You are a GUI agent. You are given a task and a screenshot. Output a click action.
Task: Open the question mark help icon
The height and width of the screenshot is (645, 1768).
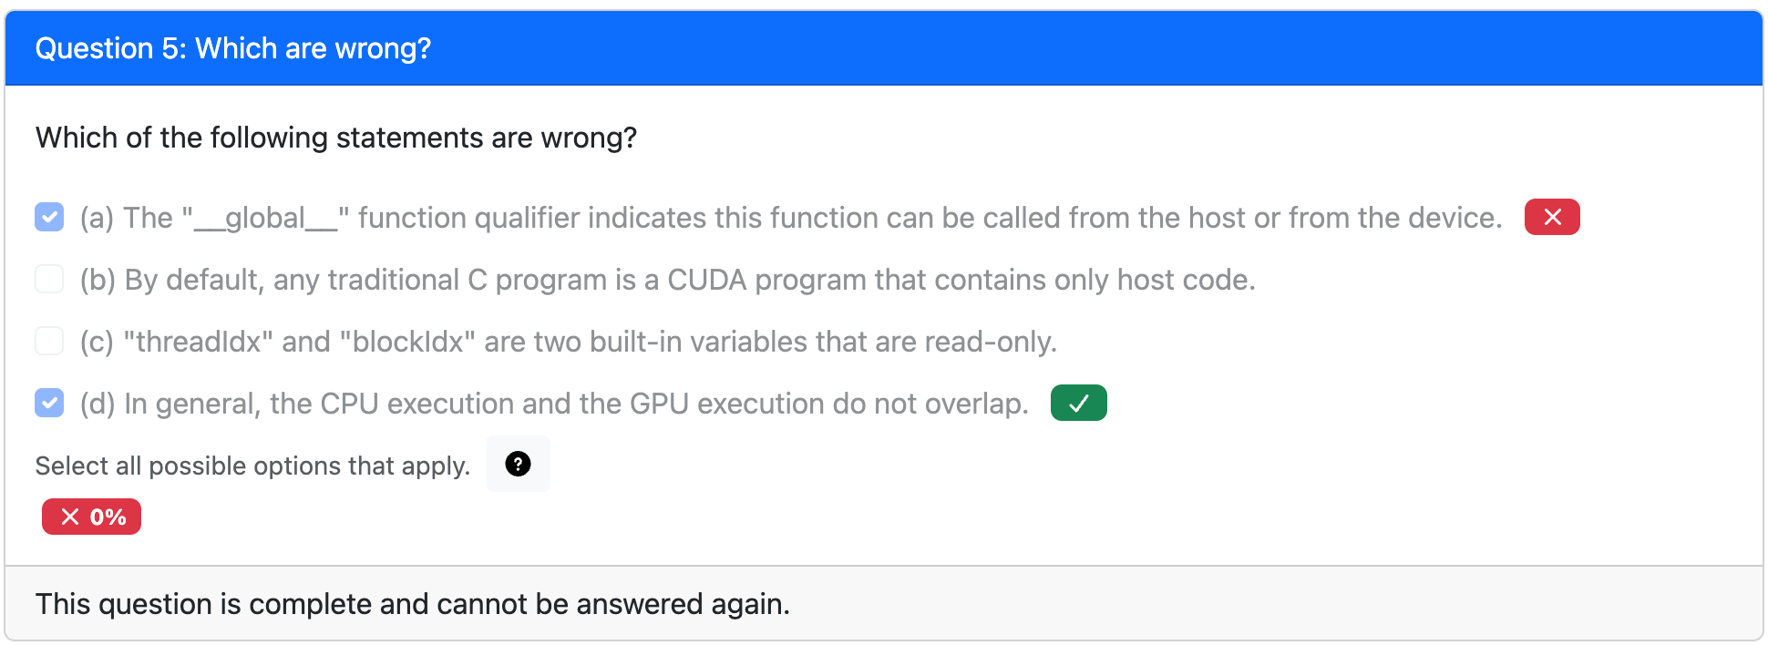pyautogui.click(x=518, y=464)
